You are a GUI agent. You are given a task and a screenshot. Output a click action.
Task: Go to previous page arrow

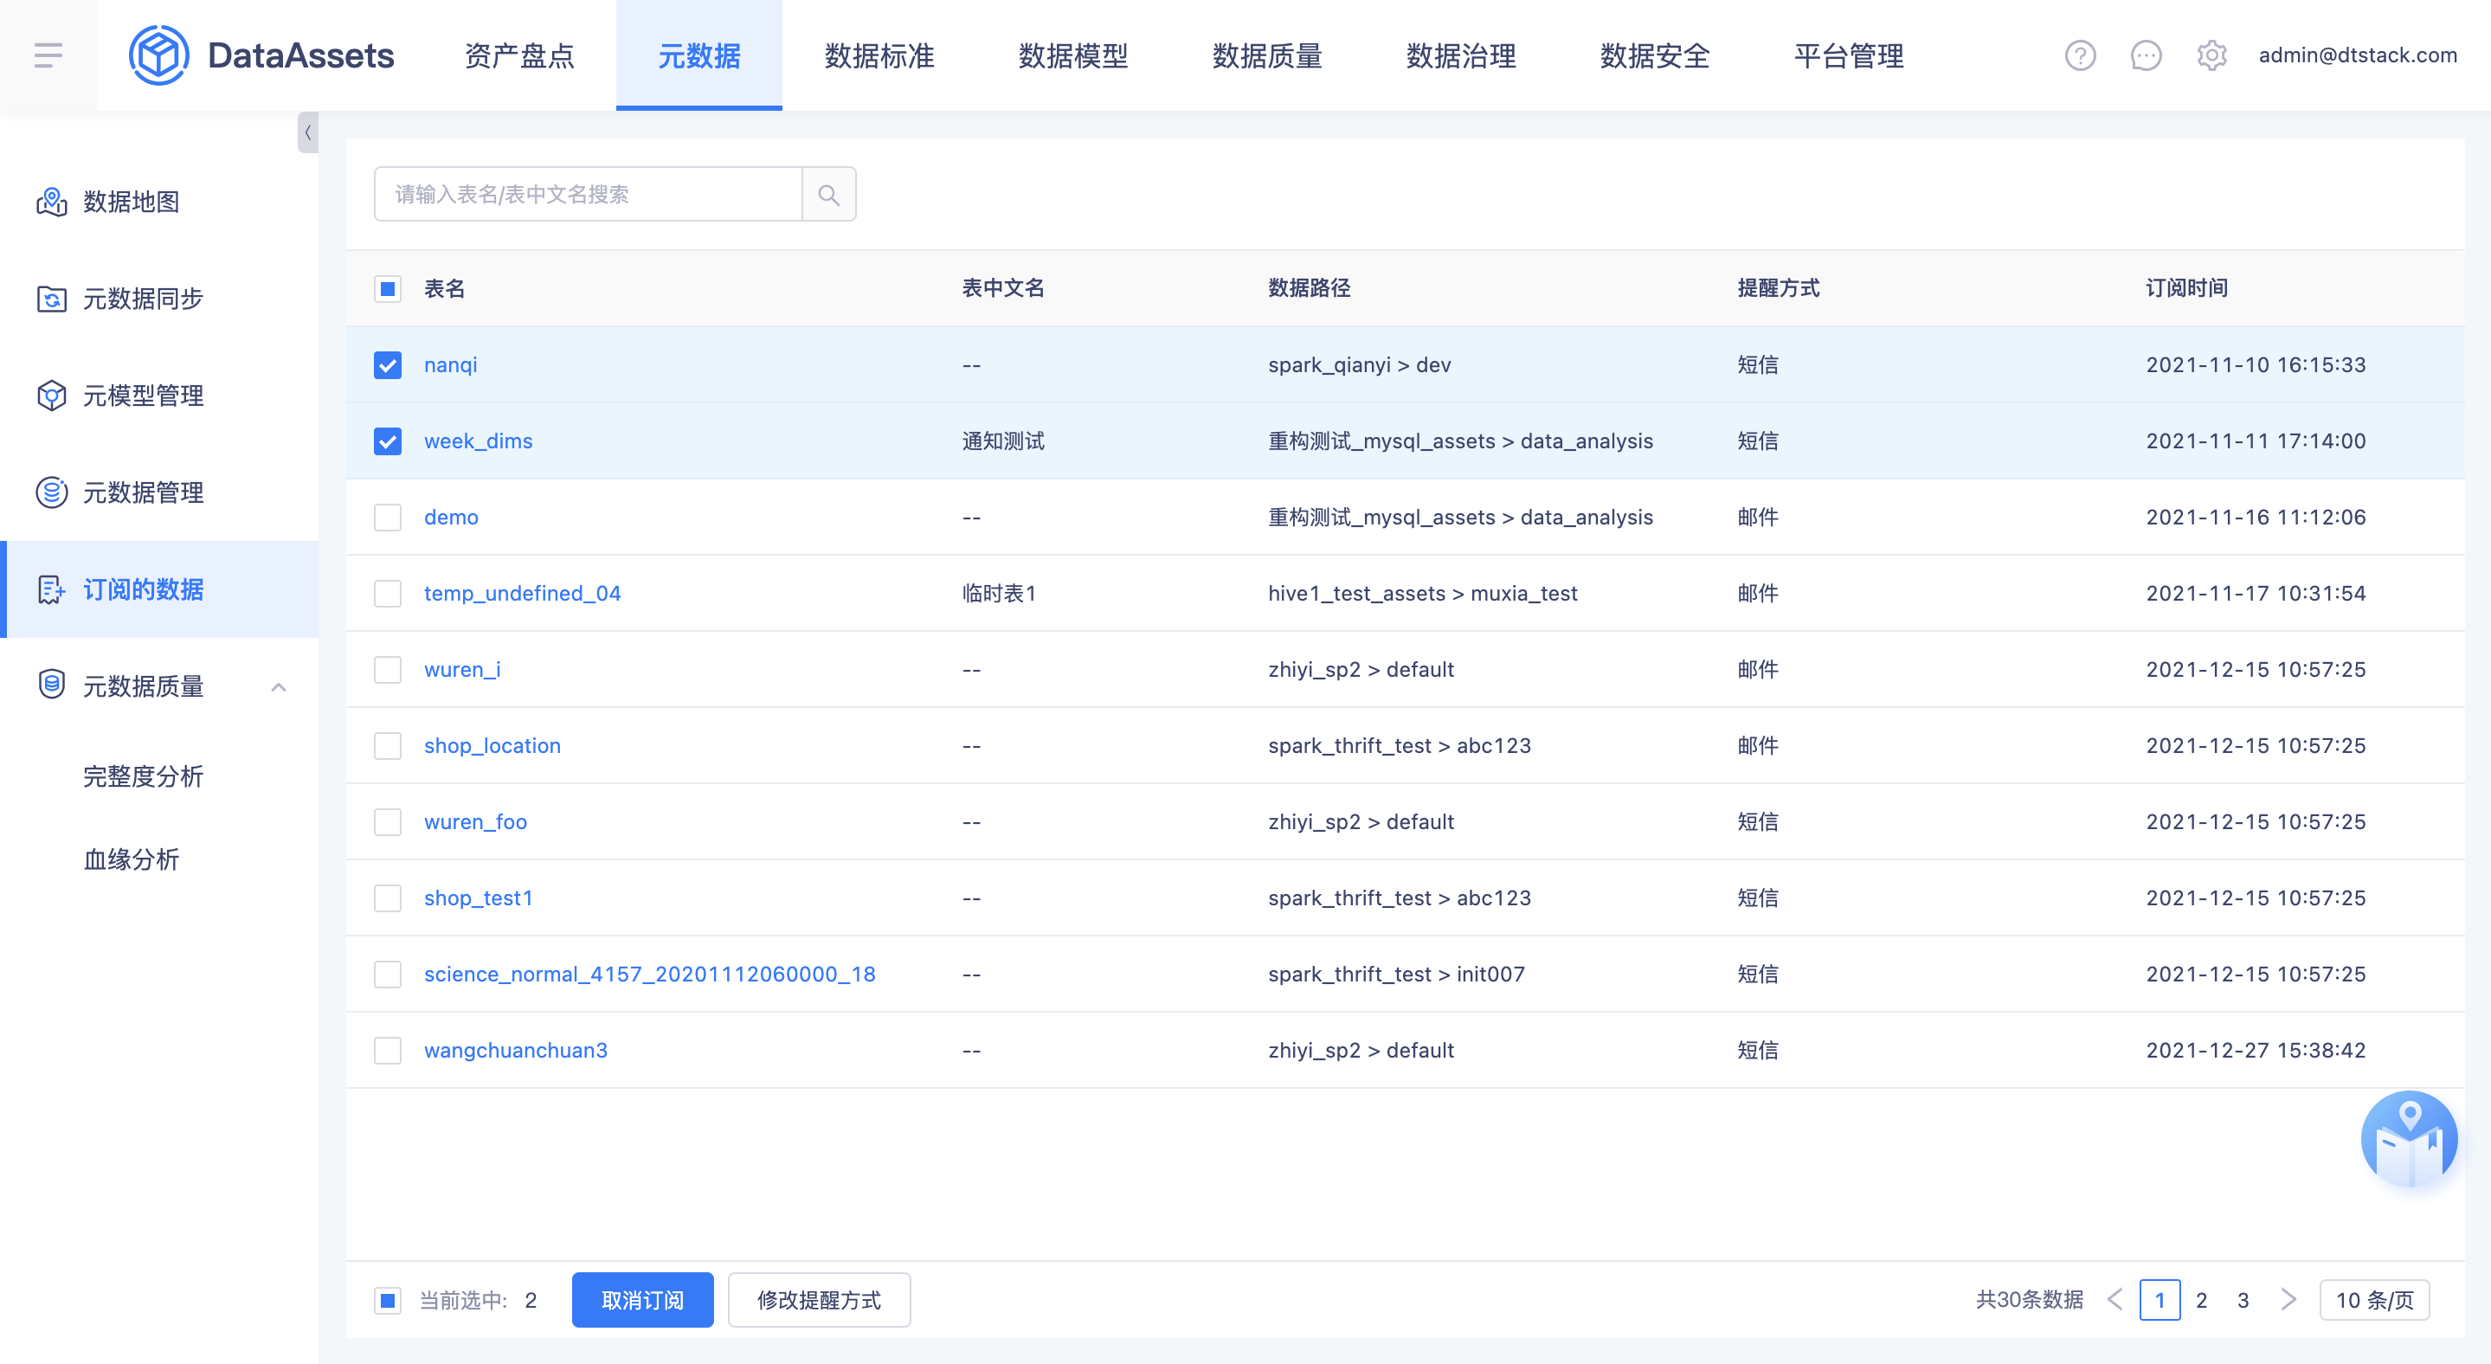coord(2114,1299)
